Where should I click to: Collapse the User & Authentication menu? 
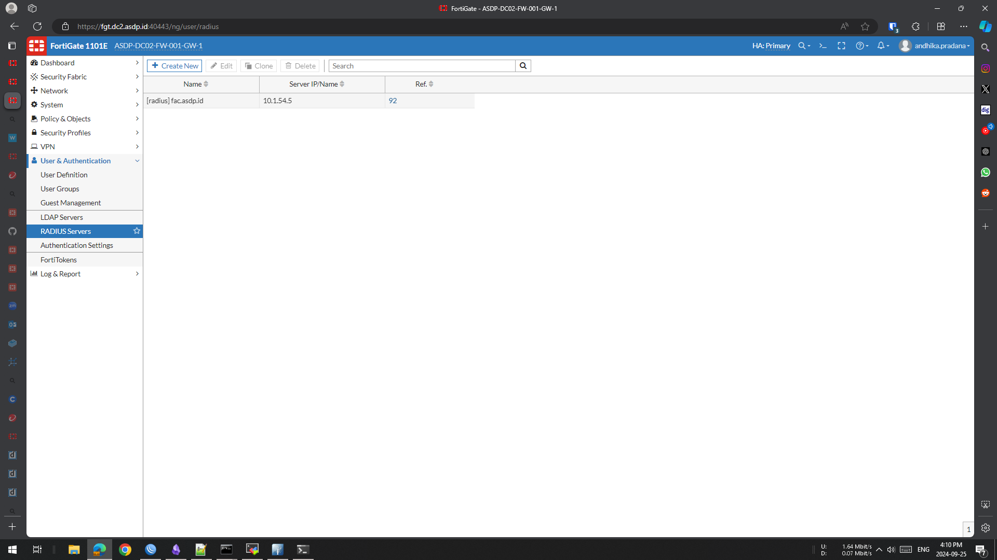[x=85, y=161]
